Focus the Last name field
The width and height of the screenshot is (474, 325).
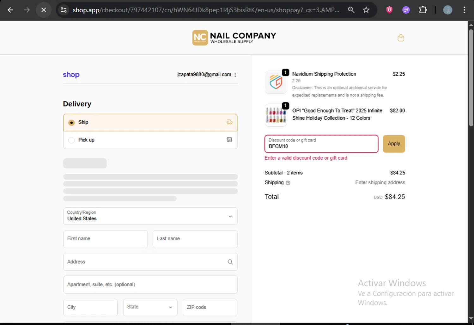195,239
